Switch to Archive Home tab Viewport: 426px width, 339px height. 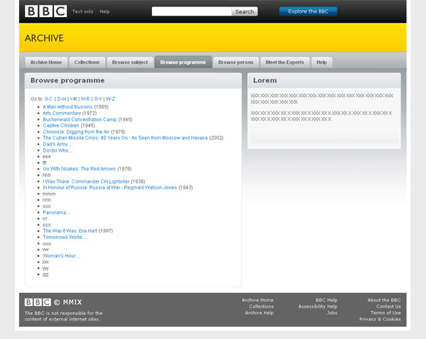46,62
